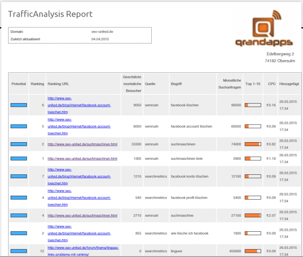Click the search volume '74000'
The image size is (303, 257).
pyautogui.click(x=236, y=144)
